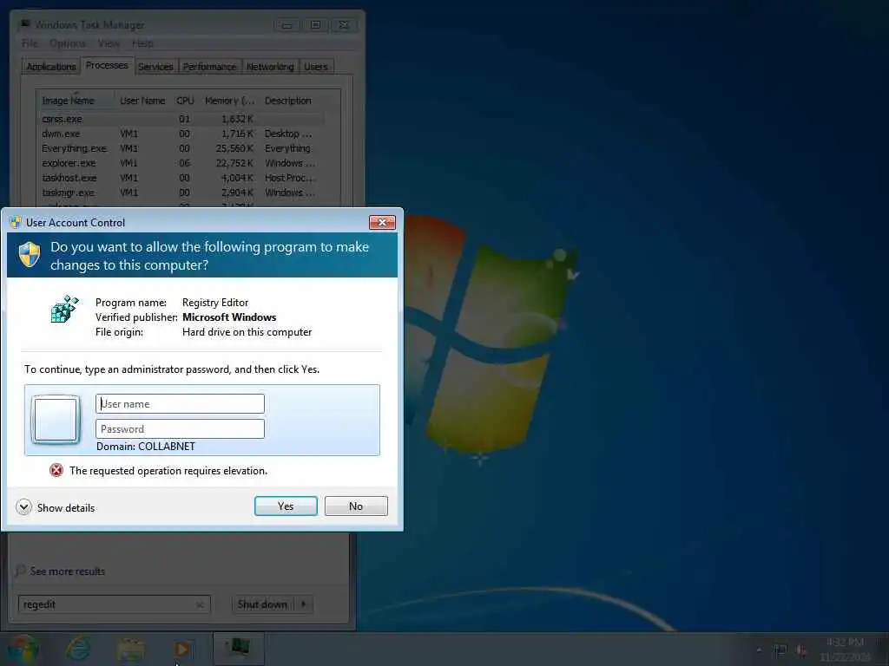This screenshot has height=666, width=889.
Task: Select taskhost.exe process row
Action: (181, 178)
